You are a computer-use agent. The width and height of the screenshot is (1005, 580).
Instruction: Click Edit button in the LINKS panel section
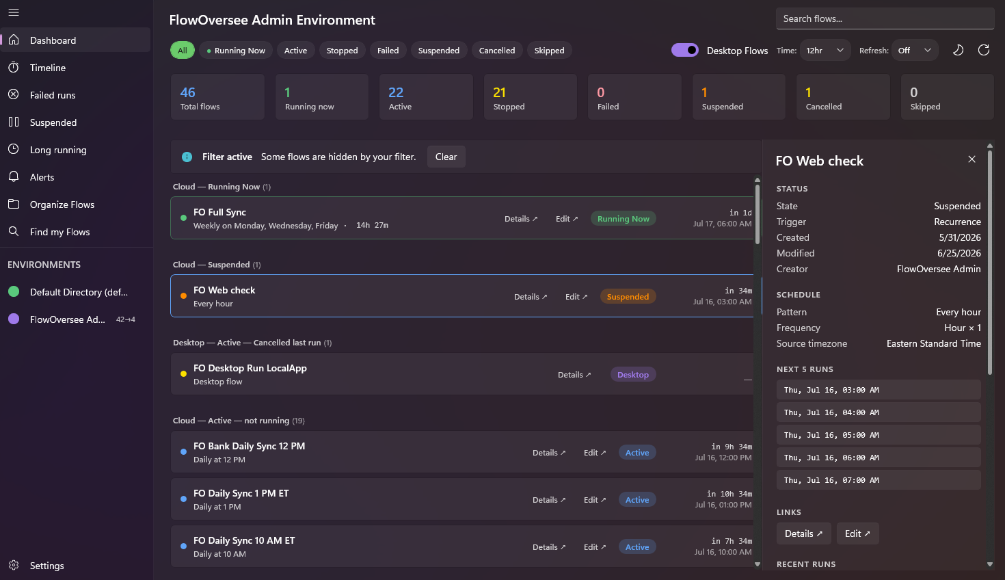point(857,533)
